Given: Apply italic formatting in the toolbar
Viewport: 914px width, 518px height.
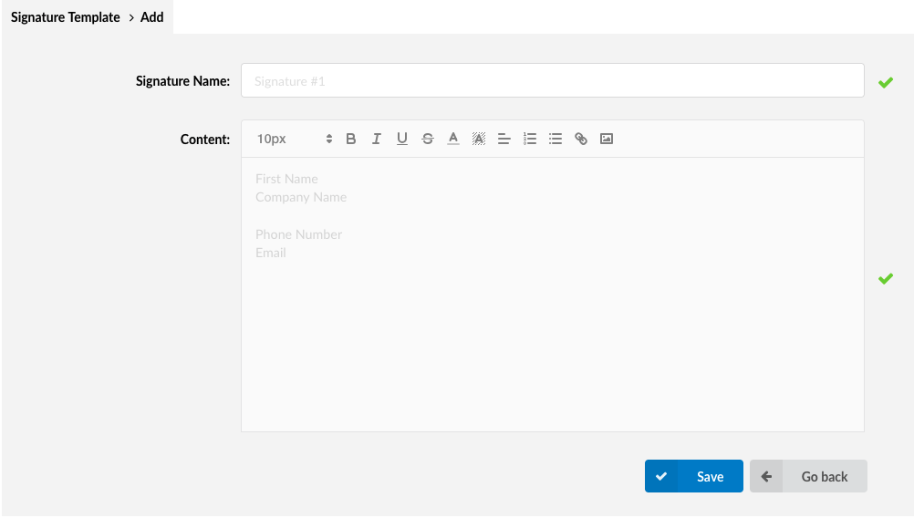Looking at the screenshot, I should click(377, 139).
